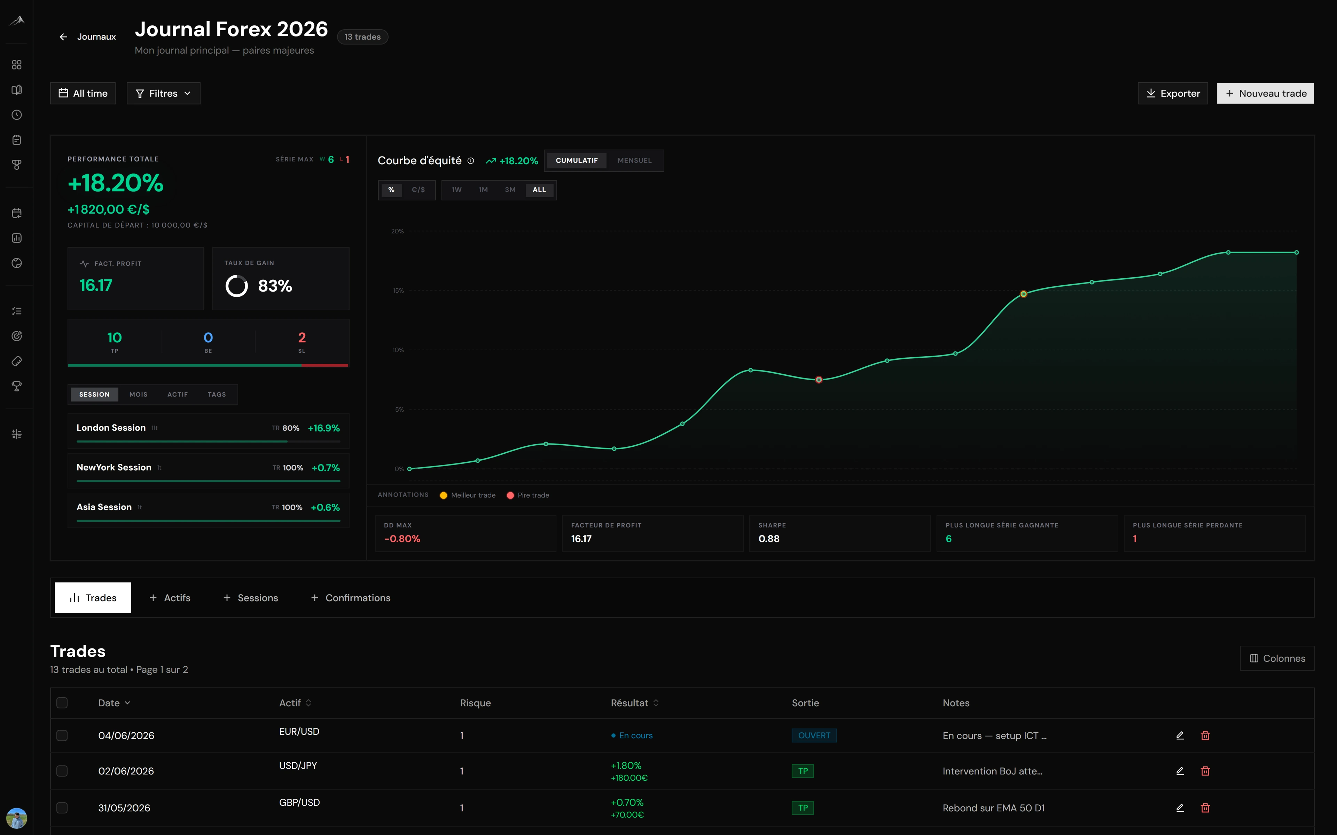The height and width of the screenshot is (835, 1337).
Task: Delete the 02/06/2026 USD/JPY trade
Action: [x=1205, y=771]
